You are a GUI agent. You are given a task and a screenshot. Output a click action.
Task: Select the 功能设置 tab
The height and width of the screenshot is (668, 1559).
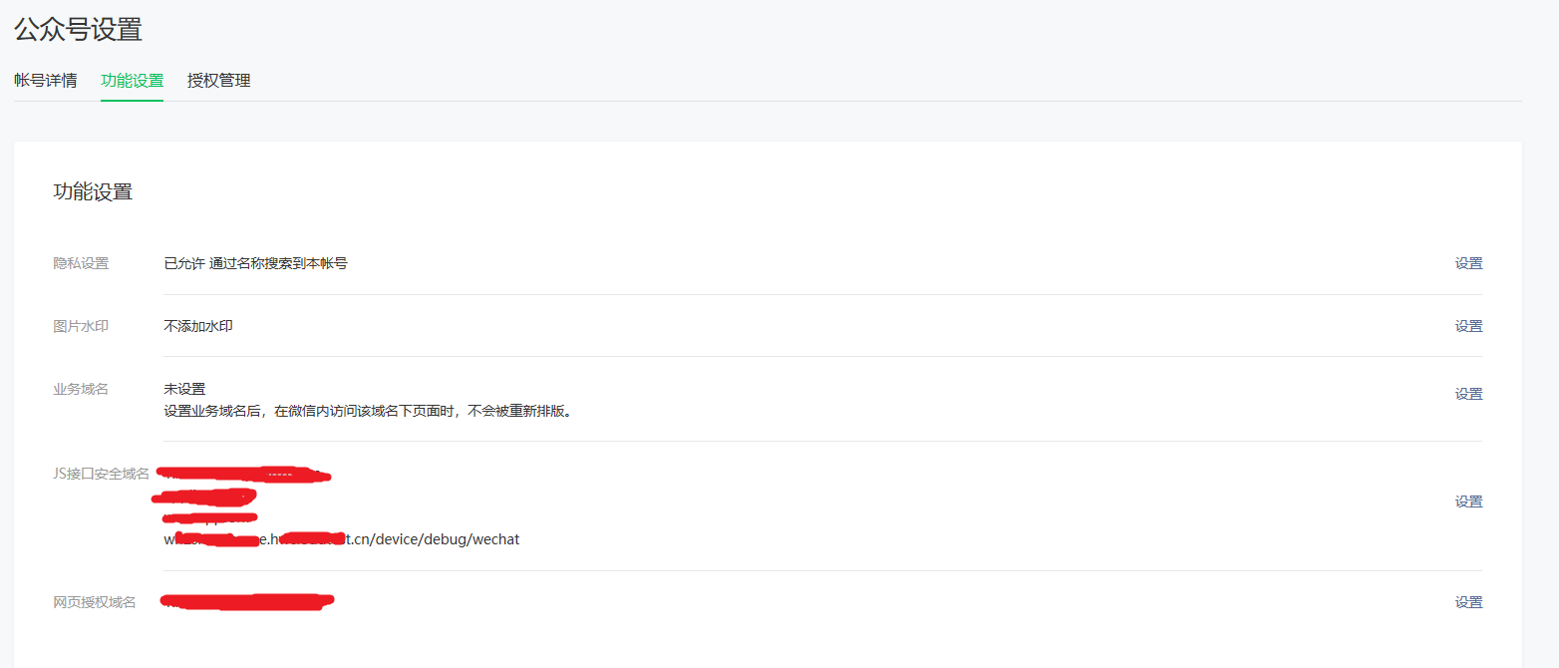[x=132, y=81]
